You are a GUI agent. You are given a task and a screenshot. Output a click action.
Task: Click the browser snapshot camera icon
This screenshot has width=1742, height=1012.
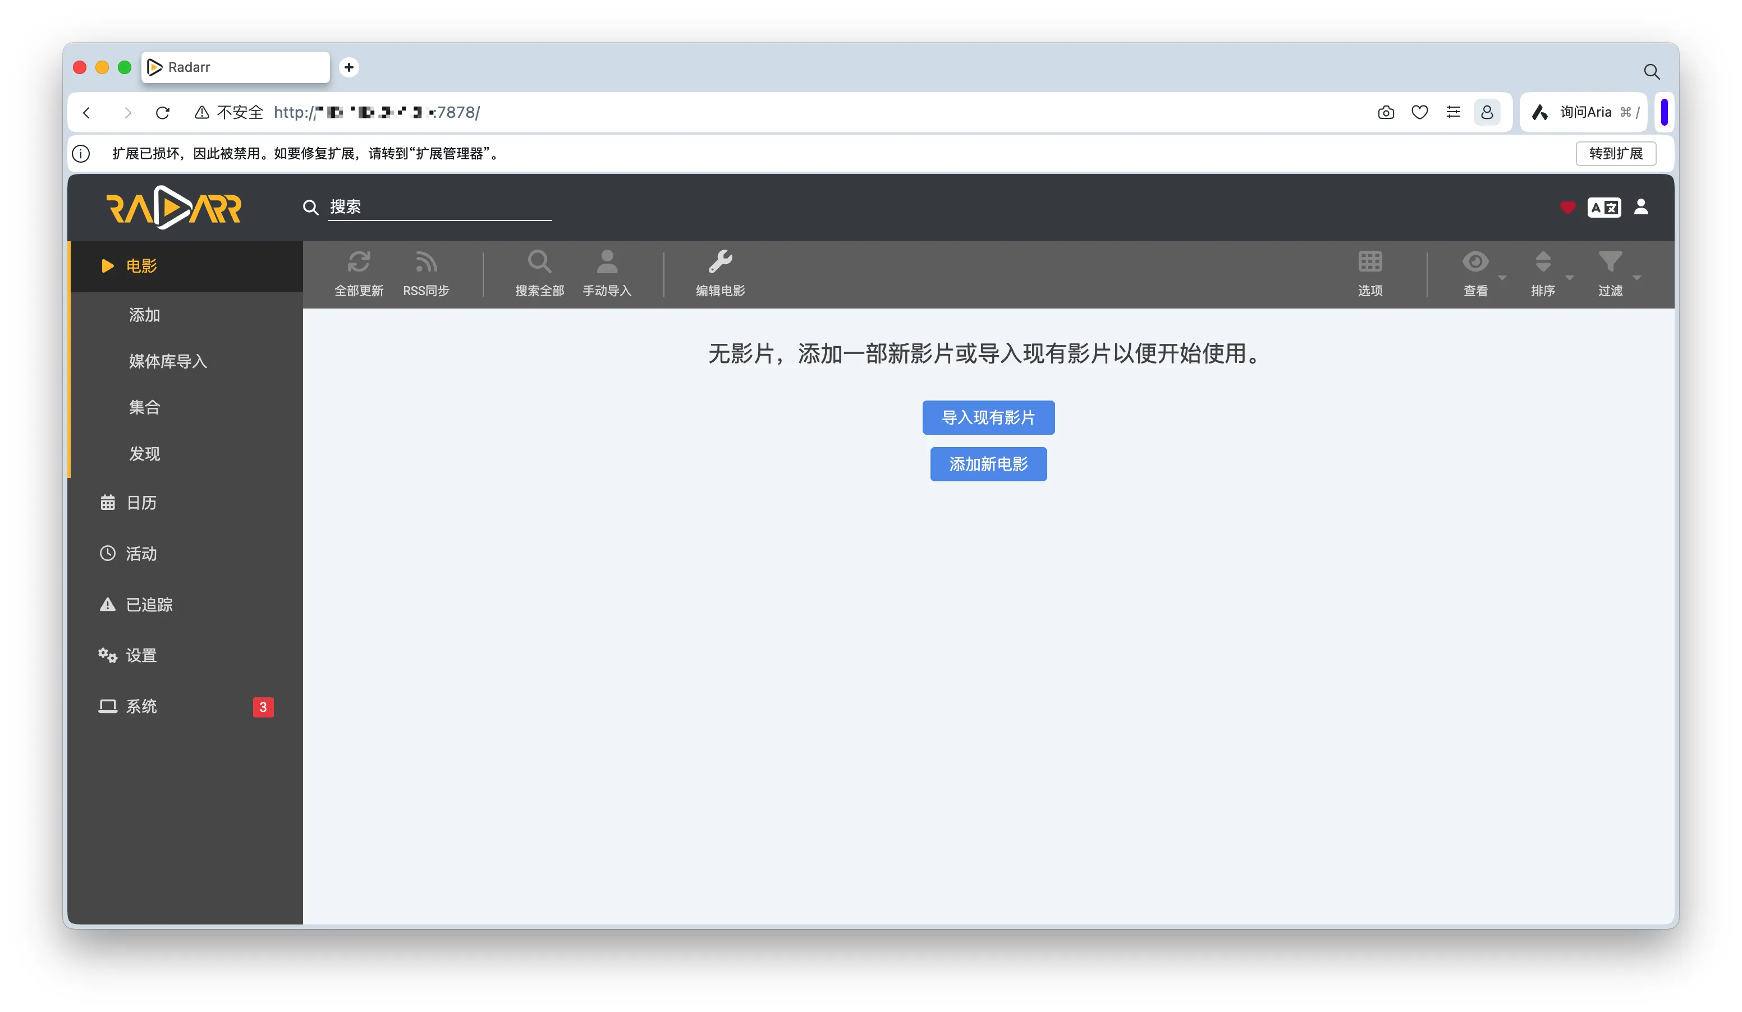coord(1385,113)
